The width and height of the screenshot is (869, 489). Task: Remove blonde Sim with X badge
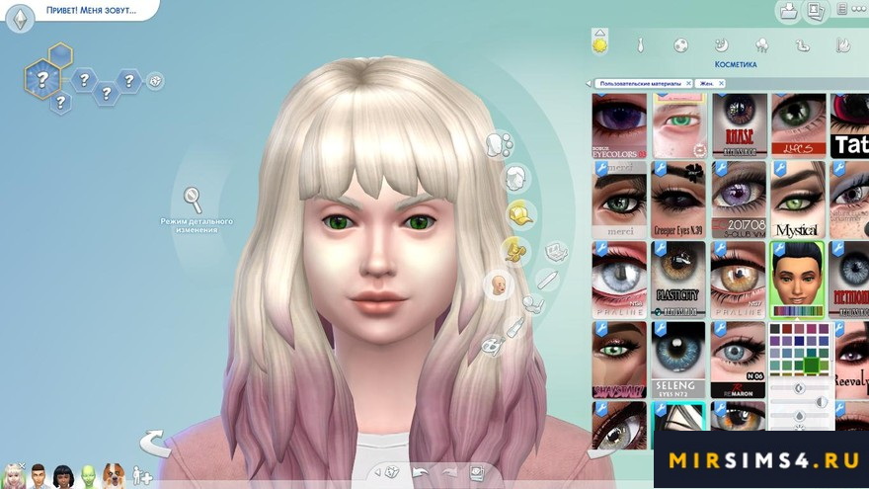pyautogui.click(x=22, y=466)
